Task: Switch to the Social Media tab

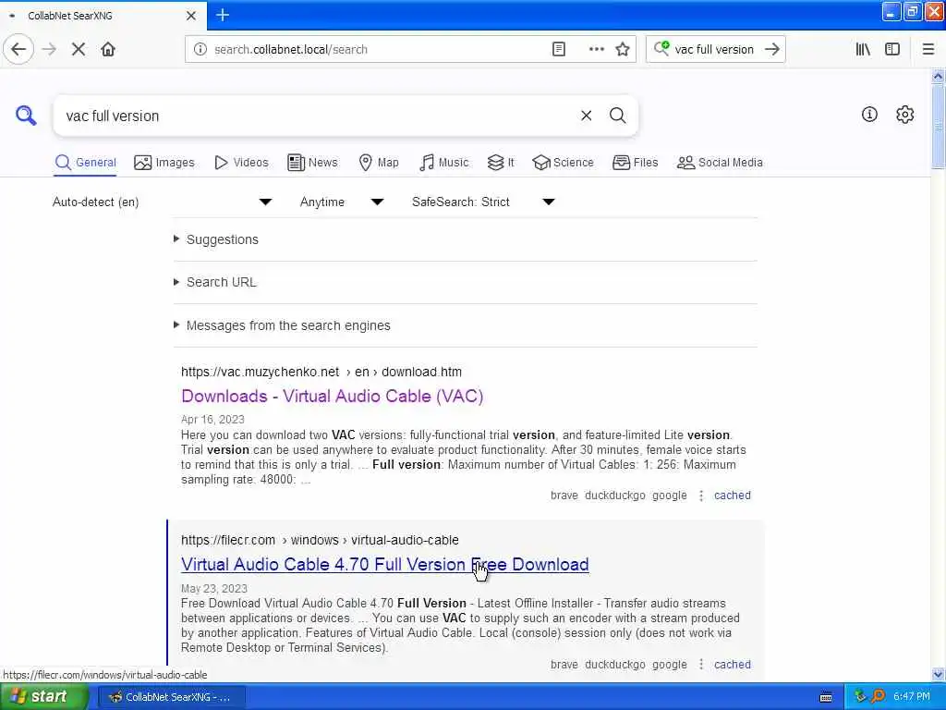Action: (720, 163)
